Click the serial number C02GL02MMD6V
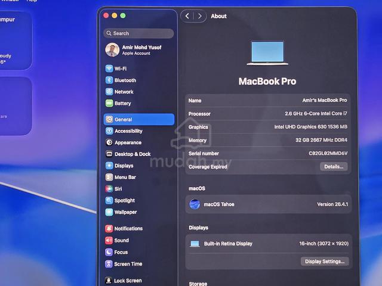 point(328,153)
